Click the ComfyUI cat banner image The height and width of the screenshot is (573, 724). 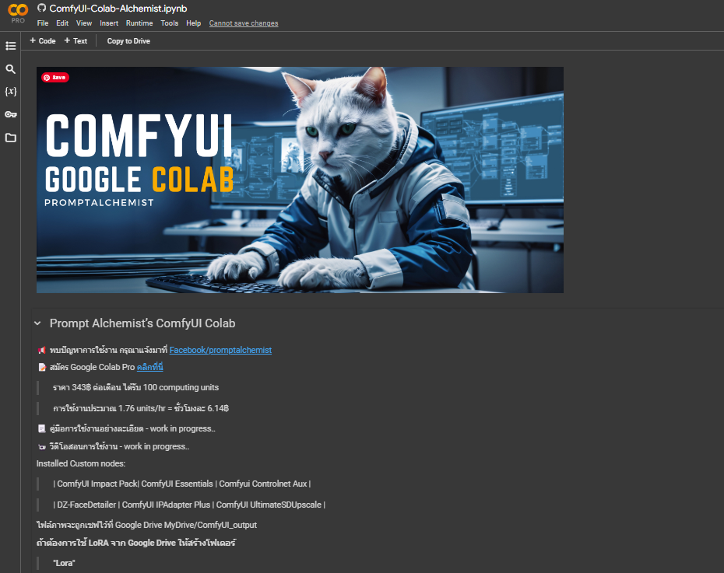tap(300, 180)
